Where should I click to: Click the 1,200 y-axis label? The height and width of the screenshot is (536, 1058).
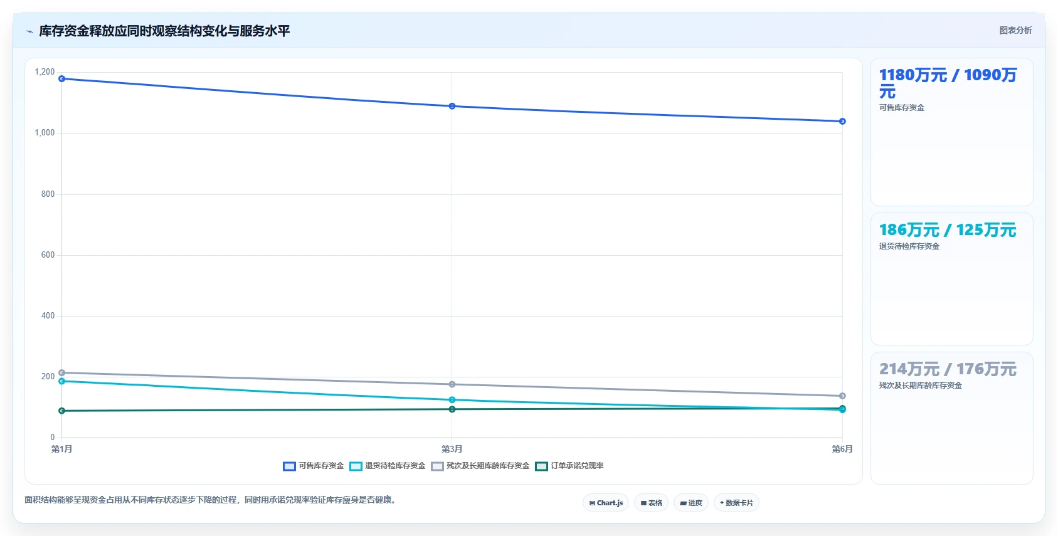pos(45,72)
